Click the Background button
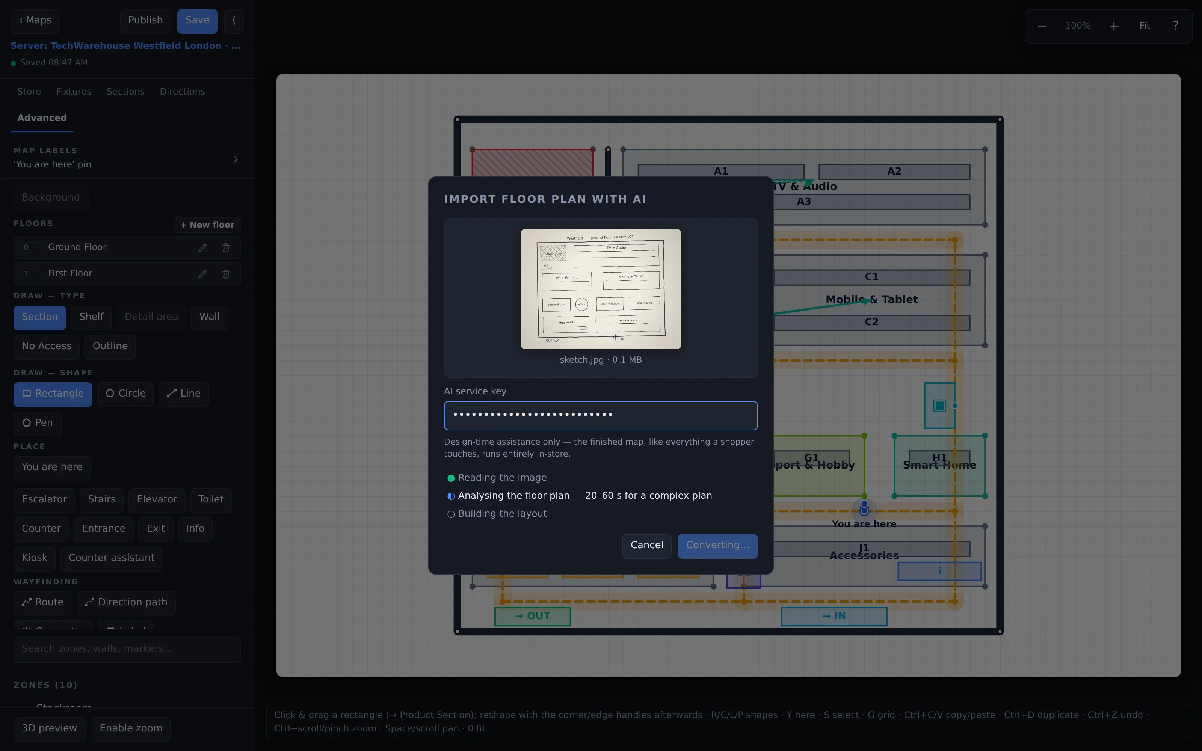Image resolution: width=1202 pixels, height=751 pixels. point(51,198)
